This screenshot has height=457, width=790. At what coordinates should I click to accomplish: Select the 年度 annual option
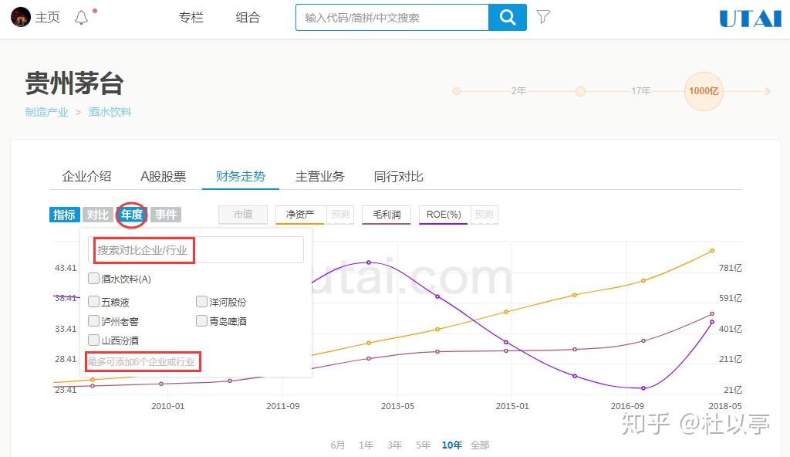[x=132, y=215]
